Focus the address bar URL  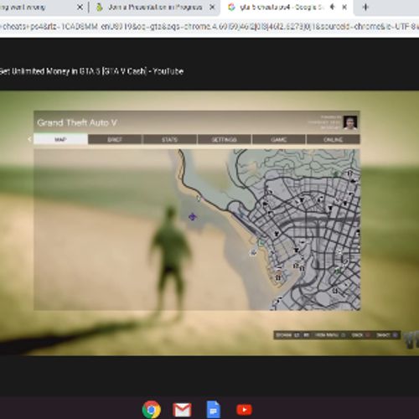209,26
